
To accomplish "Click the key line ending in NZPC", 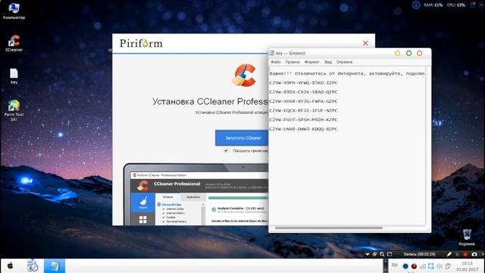I will pyautogui.click(x=303, y=111).
